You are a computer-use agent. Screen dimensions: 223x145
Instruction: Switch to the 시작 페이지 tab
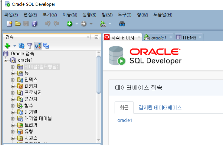[x=123, y=38]
